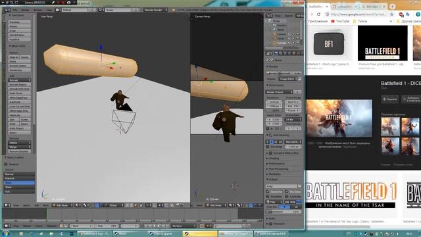Open the Render Presets dropdown
Screen dimensions: 421x237
click(x=279, y=92)
